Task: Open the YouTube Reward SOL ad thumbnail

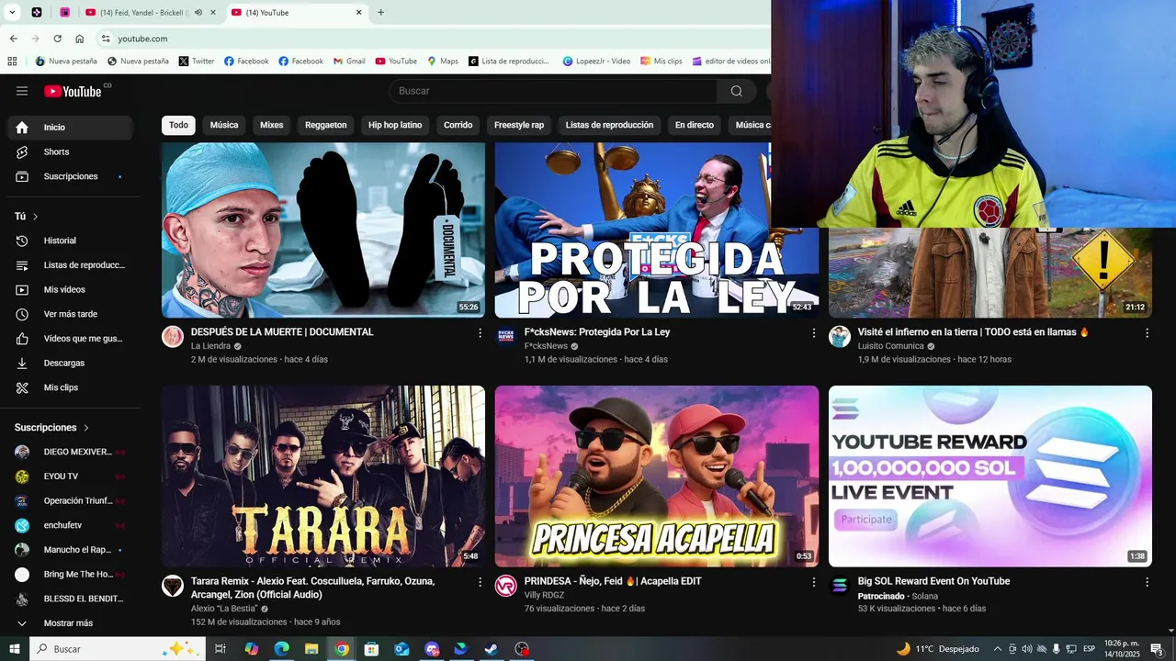Action: (x=990, y=476)
